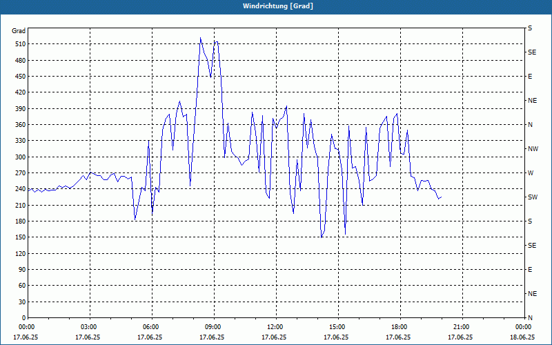Click the N compass label level with 360

(x=530, y=125)
